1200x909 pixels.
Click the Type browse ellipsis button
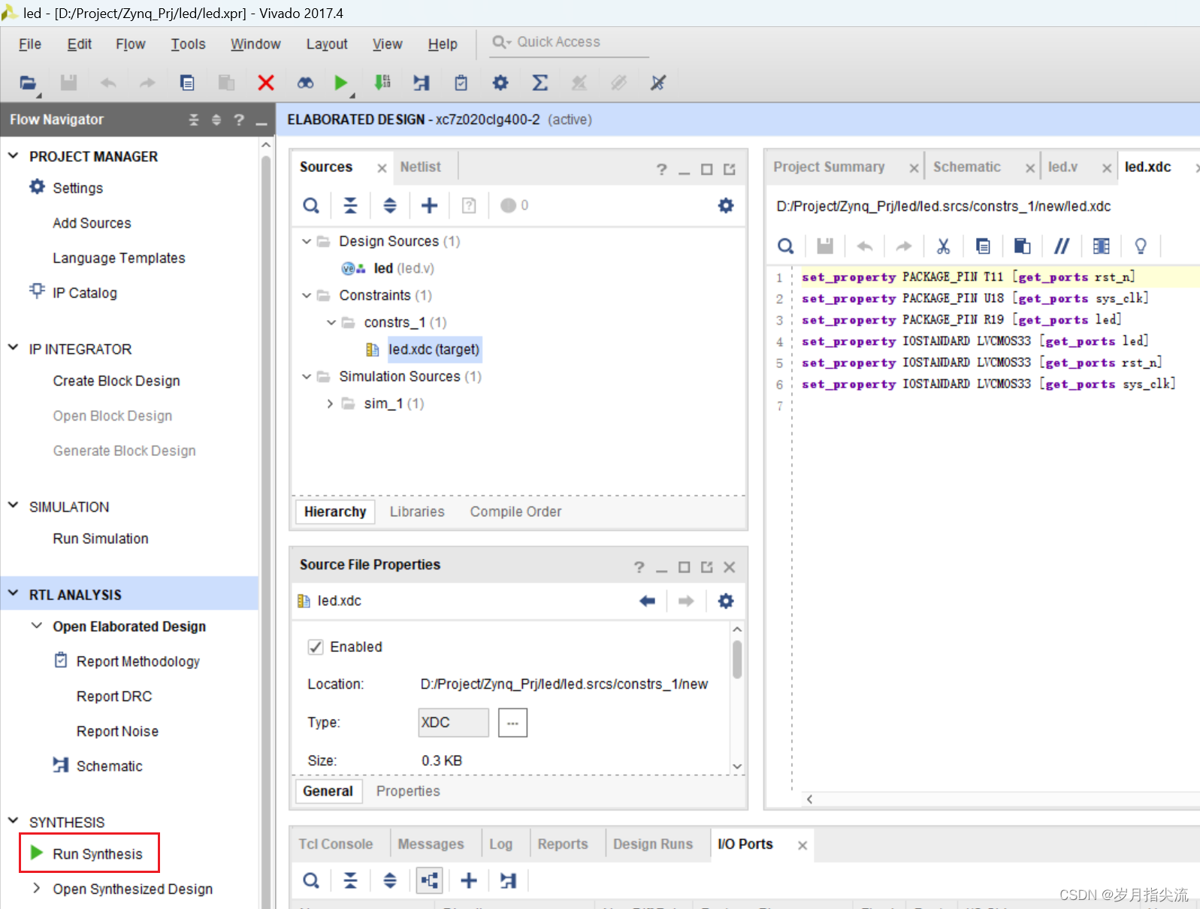512,723
